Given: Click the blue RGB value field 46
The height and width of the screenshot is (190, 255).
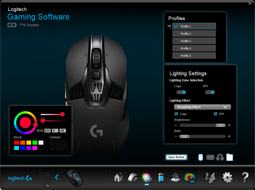Looking at the screenshot, I should [x=63, y=130].
